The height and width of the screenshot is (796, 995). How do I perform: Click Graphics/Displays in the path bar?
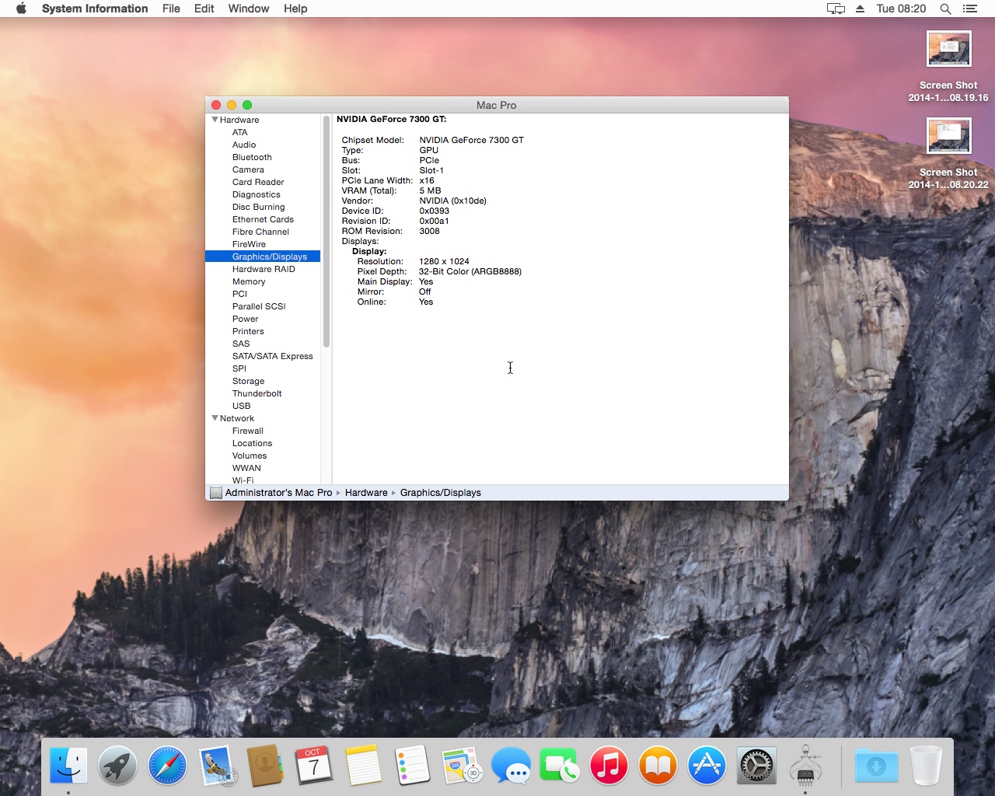click(441, 493)
